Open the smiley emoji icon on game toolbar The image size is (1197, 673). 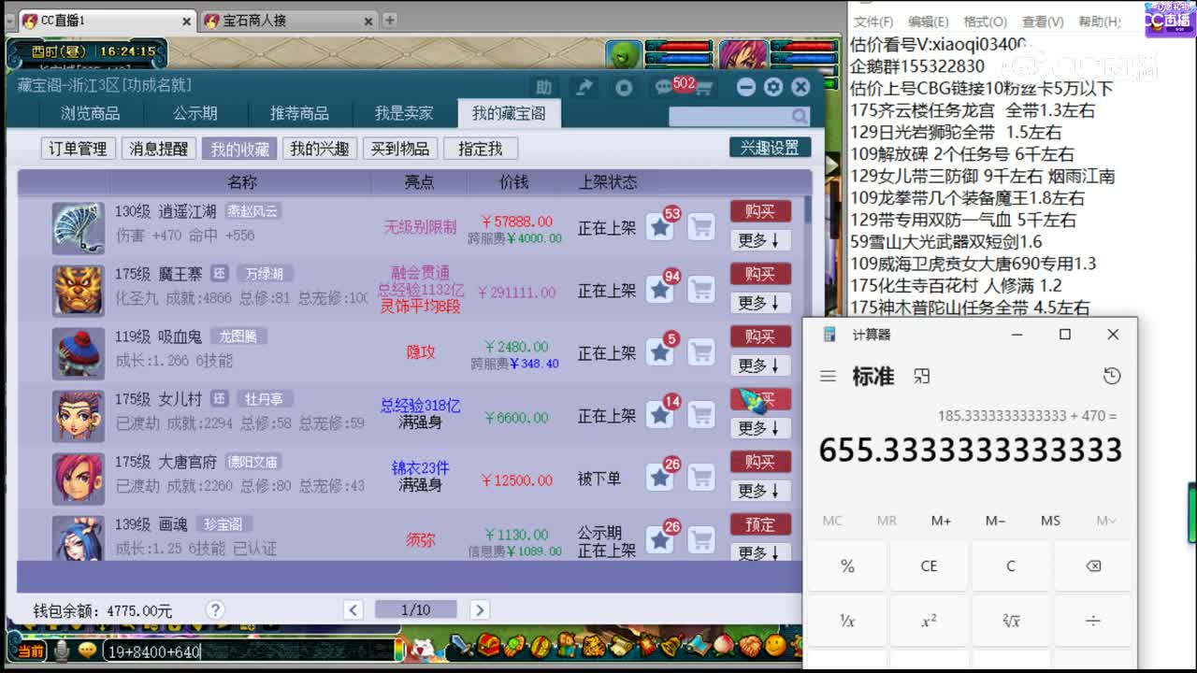(x=775, y=648)
